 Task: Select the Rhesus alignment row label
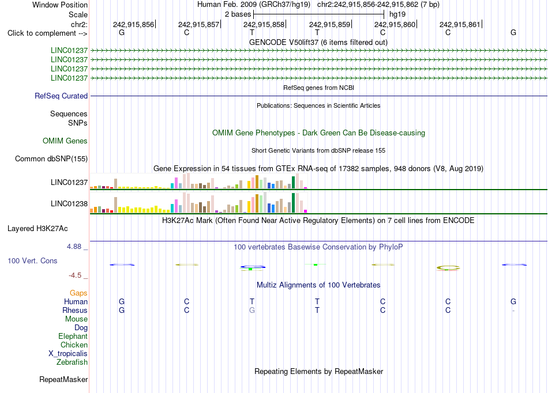click(75, 310)
